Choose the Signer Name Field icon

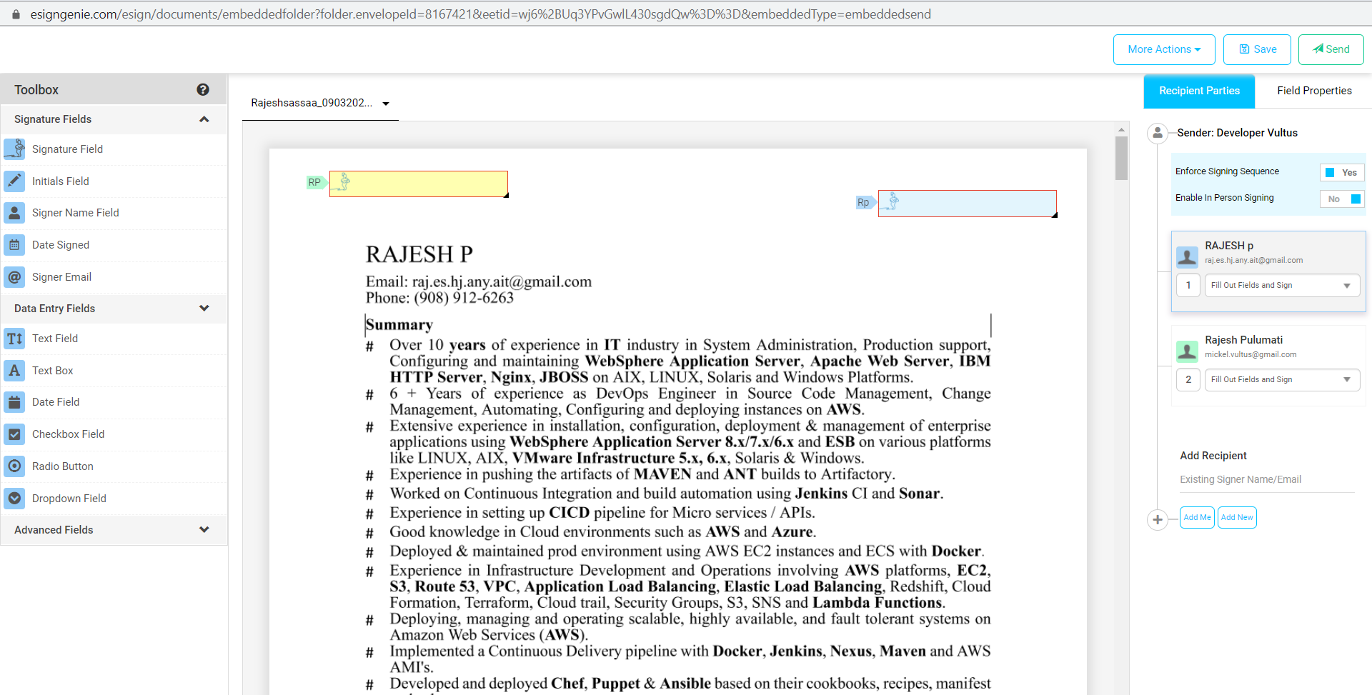pos(14,213)
